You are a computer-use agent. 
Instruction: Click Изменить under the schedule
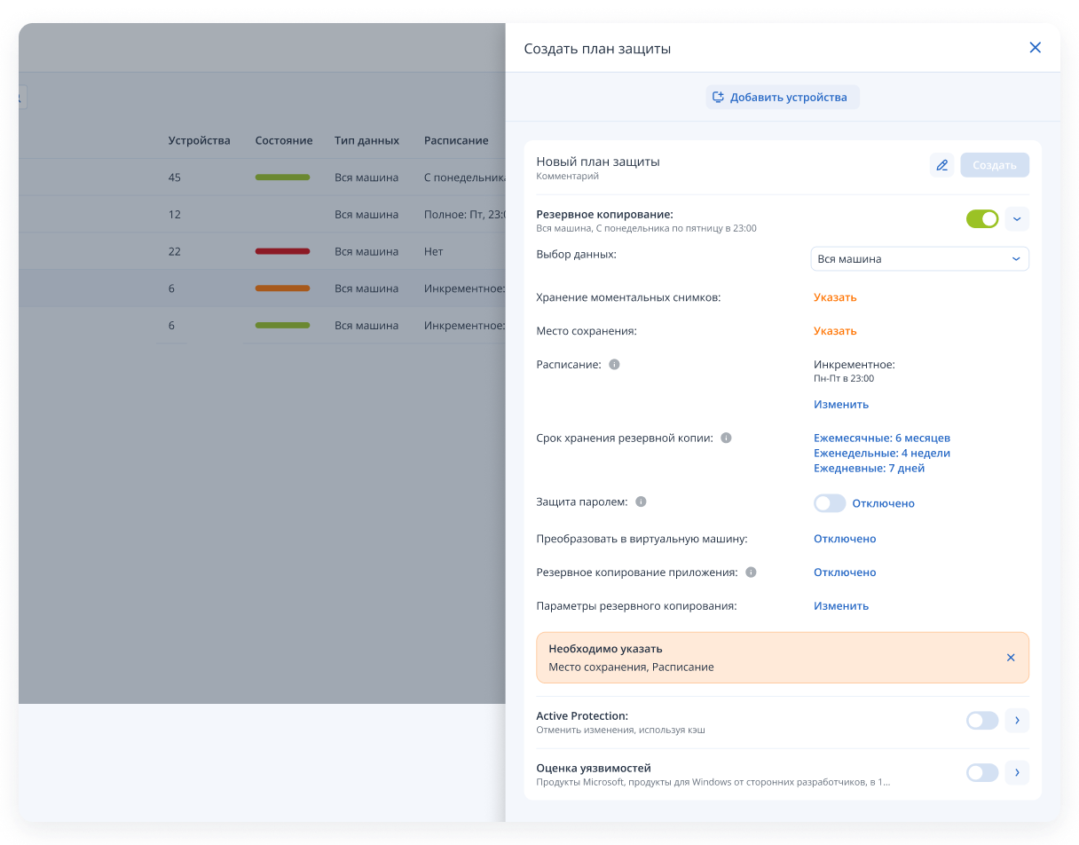pyautogui.click(x=841, y=405)
